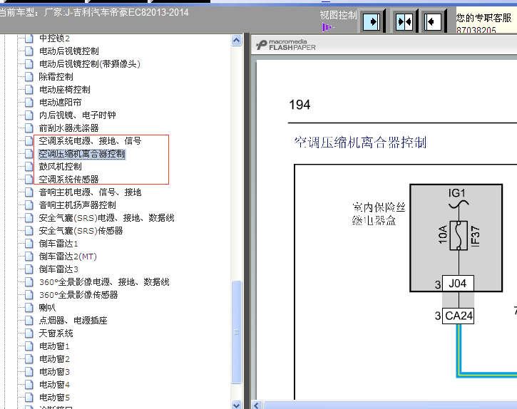The height and width of the screenshot is (409, 517).
Task: Click the collapse-left view control button
Action: tap(433, 22)
